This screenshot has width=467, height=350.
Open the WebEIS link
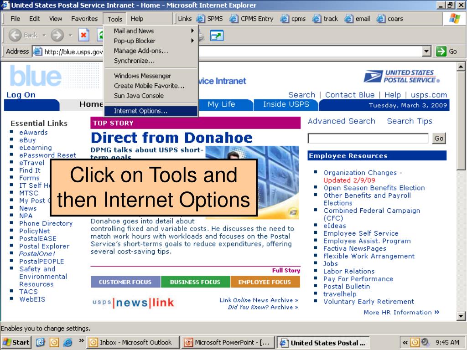coord(32,299)
